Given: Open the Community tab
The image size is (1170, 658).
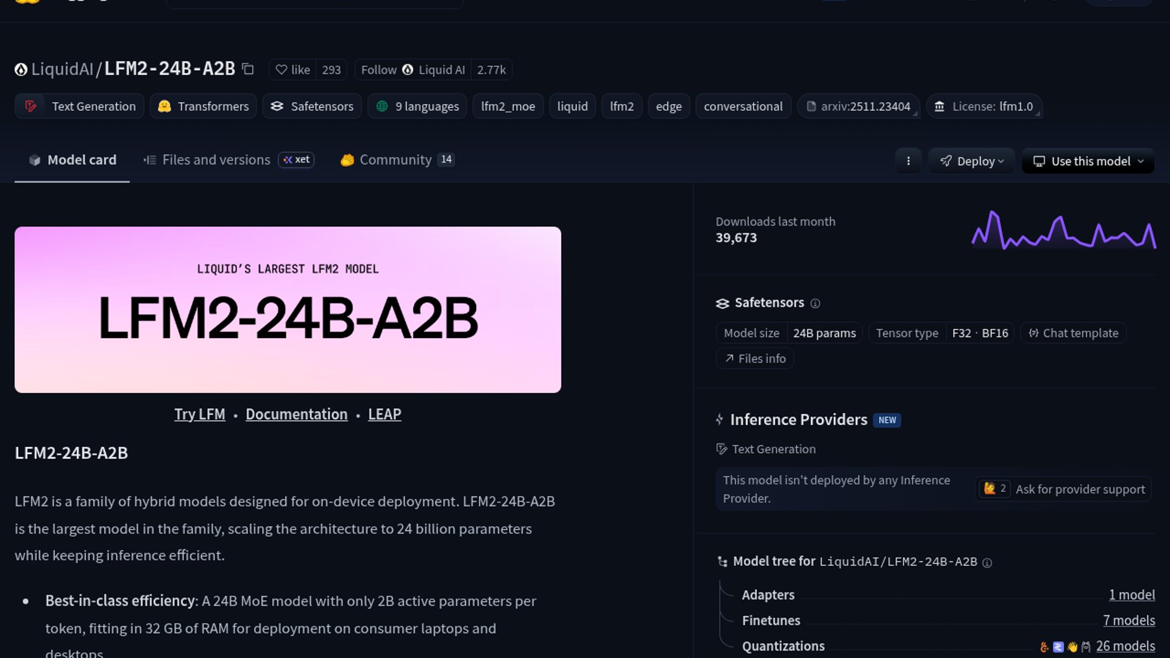Looking at the screenshot, I should tap(395, 160).
